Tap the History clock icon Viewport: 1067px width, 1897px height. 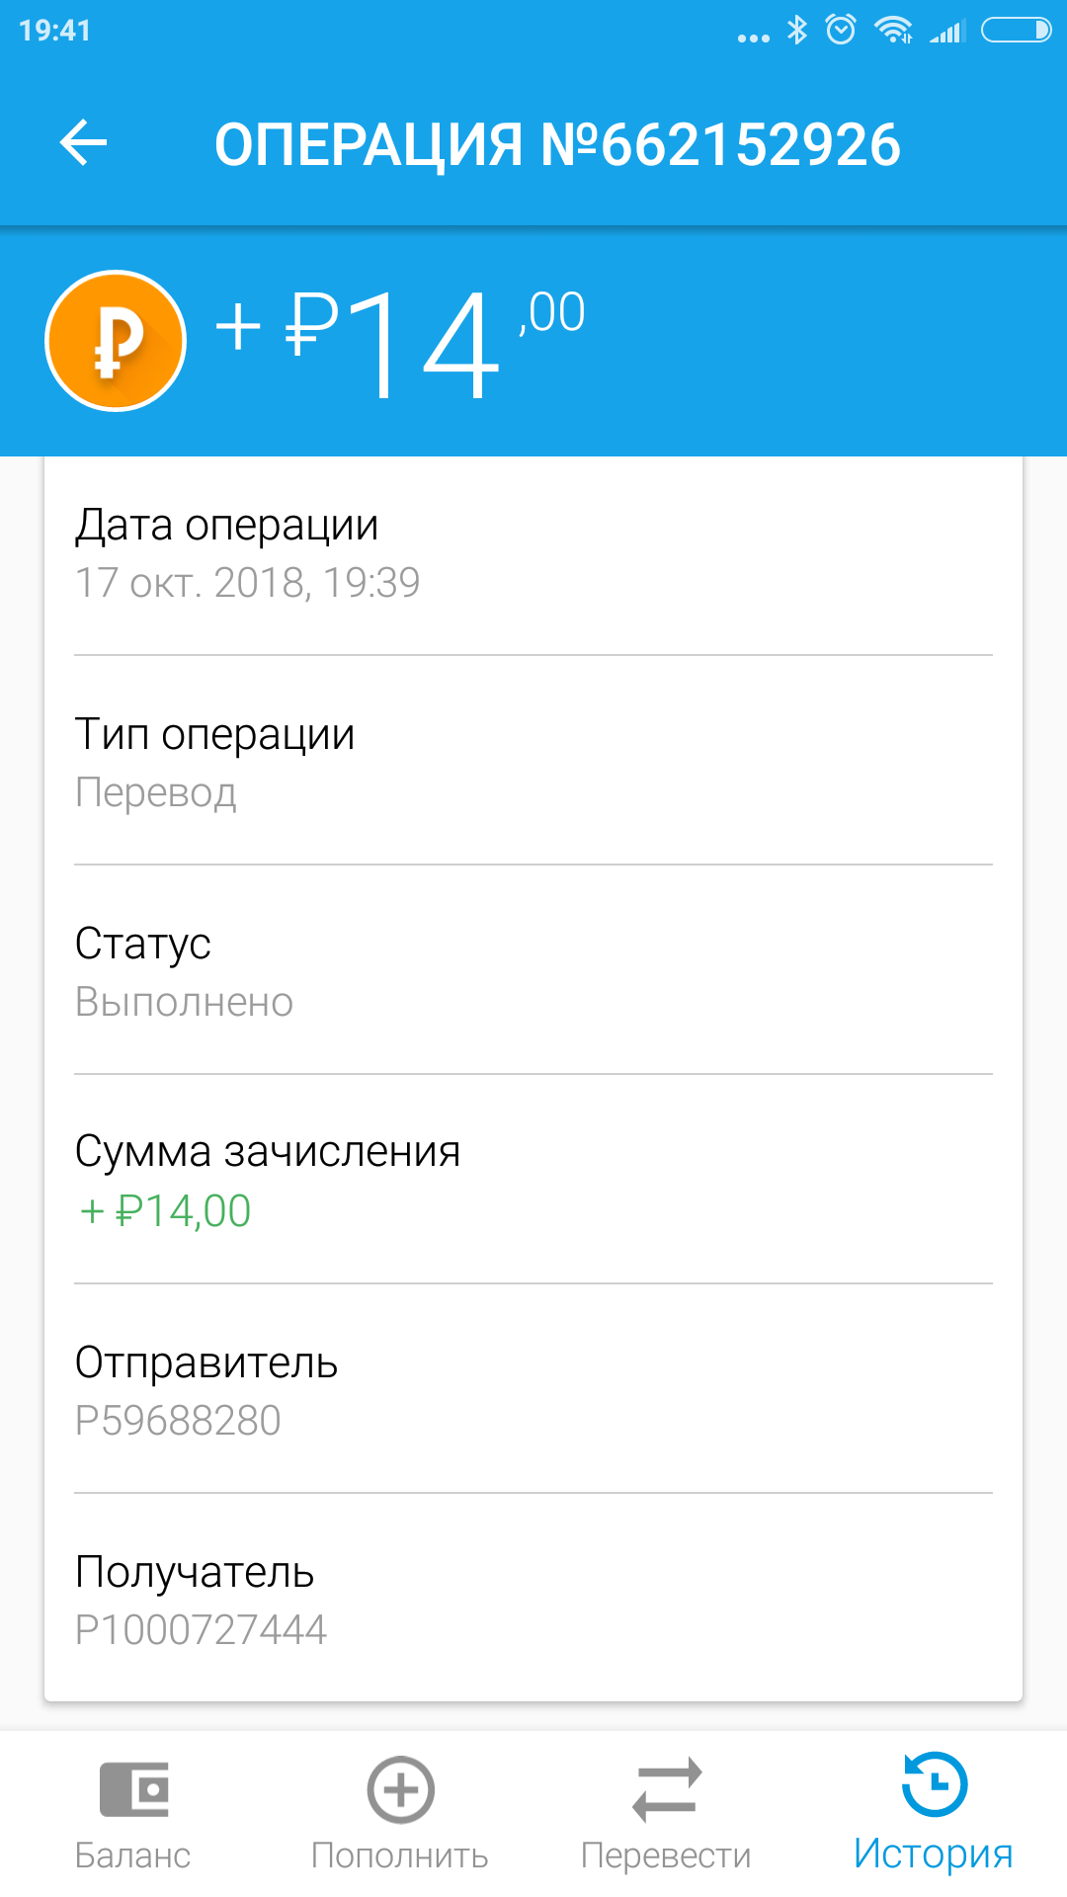tap(934, 1784)
